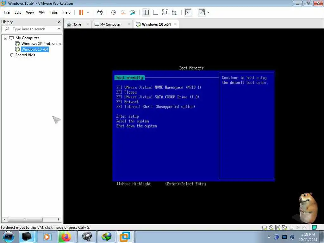Image resolution: width=324 pixels, height=243 pixels.
Task: Click the library scrollbar left arrow
Action: 4,219
